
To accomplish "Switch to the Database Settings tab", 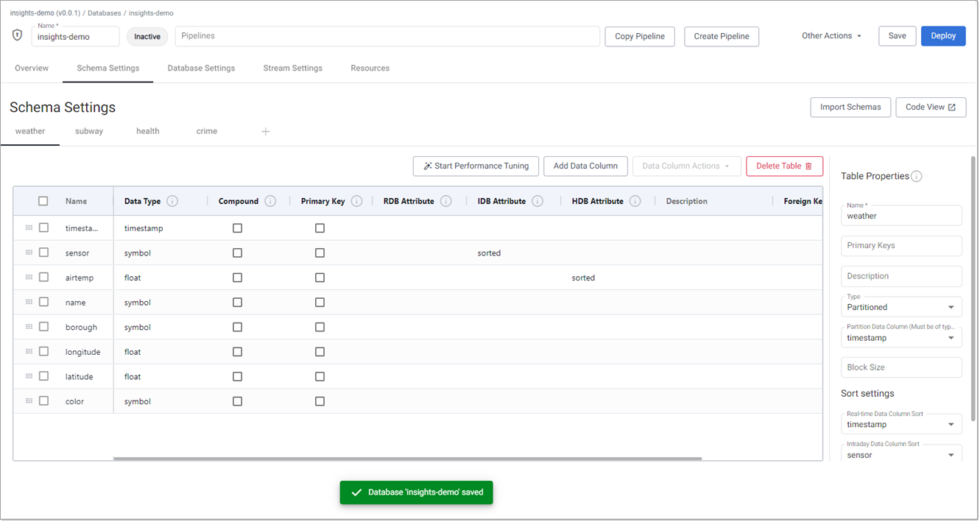I will (200, 68).
